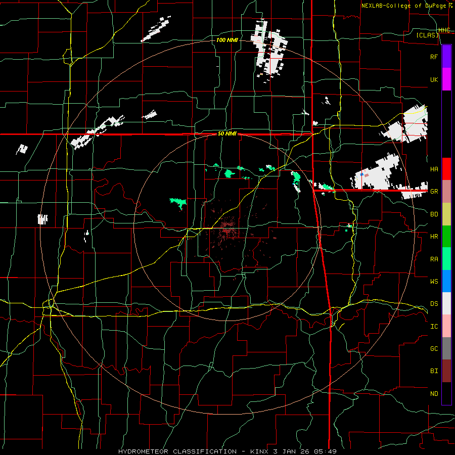This screenshot has width=455, height=455.
Task: Click the IC legend label
Action: [x=434, y=327]
